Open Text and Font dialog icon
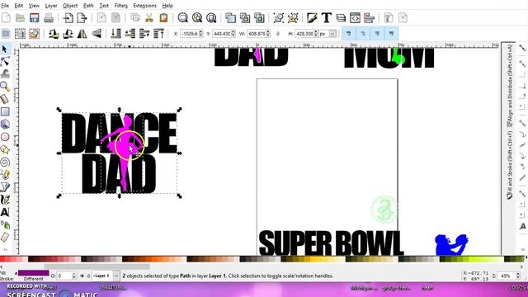The image size is (528, 297). click(x=327, y=18)
